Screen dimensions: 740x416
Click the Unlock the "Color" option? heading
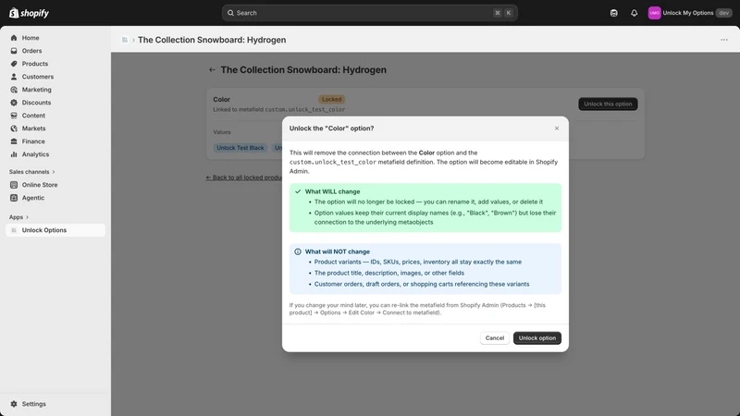pyautogui.click(x=332, y=128)
